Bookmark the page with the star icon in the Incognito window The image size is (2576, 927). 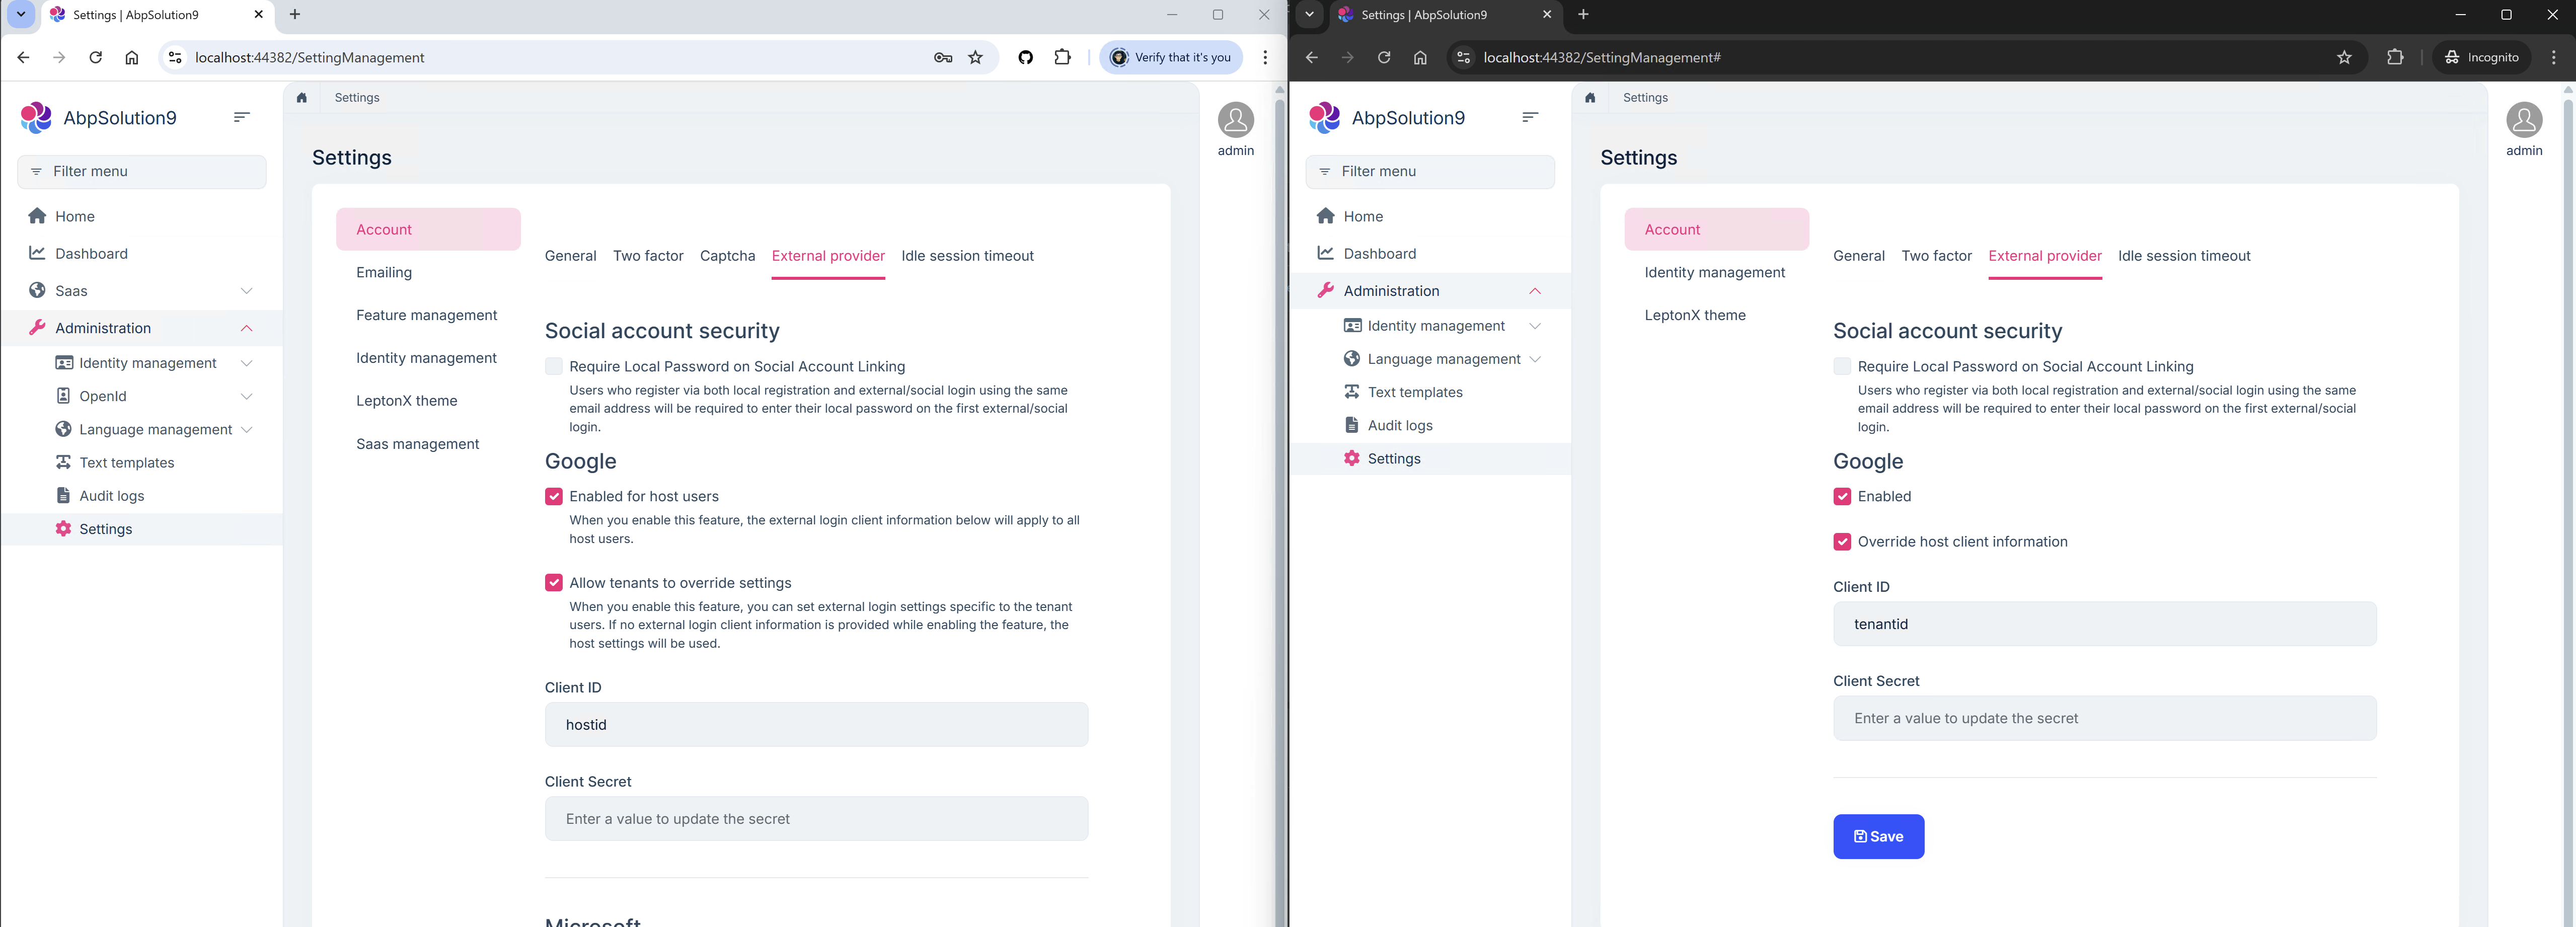point(2344,57)
